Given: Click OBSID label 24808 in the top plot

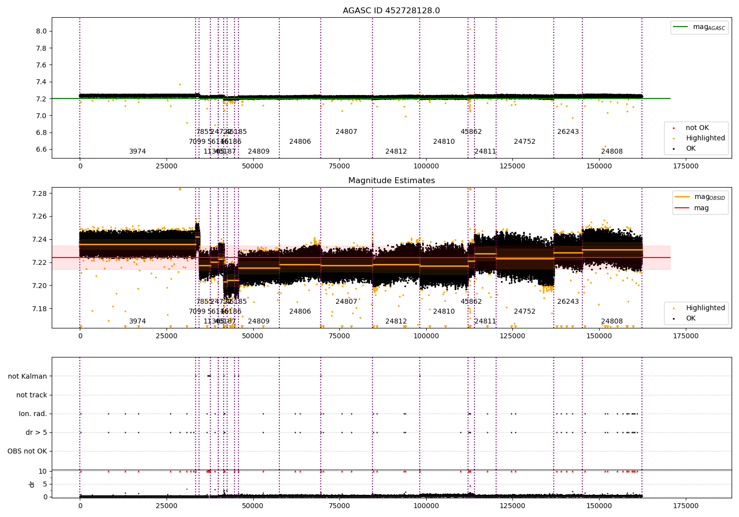Looking at the screenshot, I should pyautogui.click(x=612, y=152).
